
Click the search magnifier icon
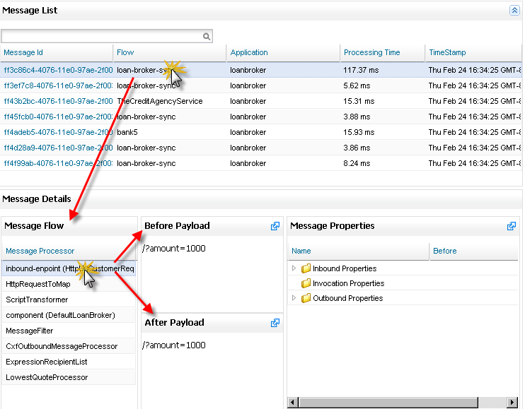pos(207,36)
